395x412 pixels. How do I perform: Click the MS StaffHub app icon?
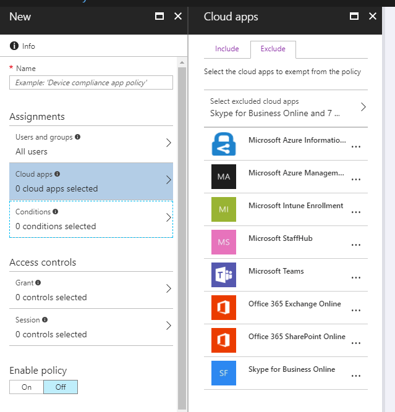pyautogui.click(x=224, y=242)
